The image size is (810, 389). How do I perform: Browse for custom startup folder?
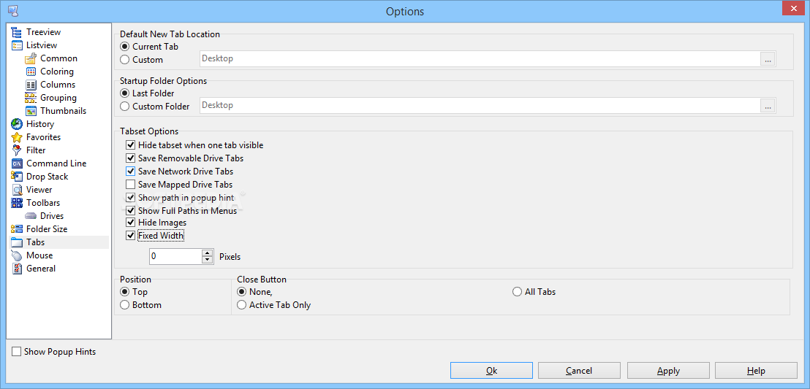pos(768,106)
